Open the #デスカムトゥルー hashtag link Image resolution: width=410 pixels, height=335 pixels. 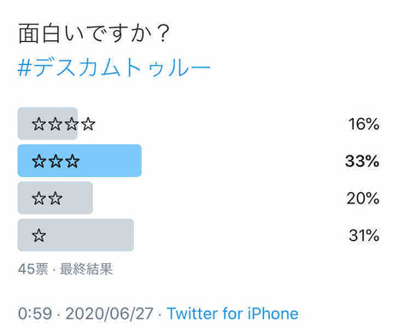pos(114,68)
